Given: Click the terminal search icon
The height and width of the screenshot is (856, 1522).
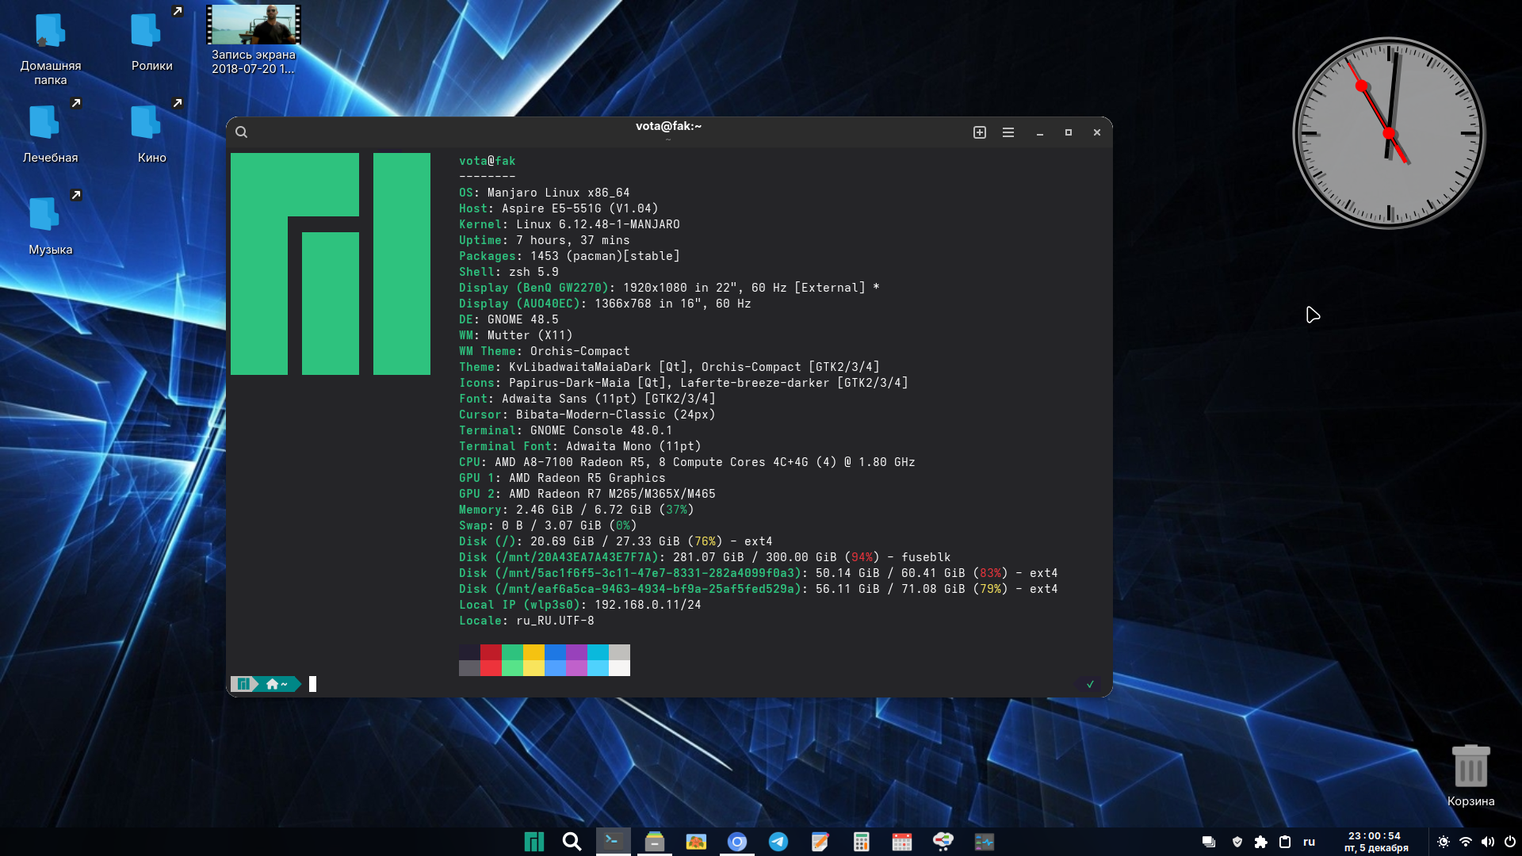Looking at the screenshot, I should click(242, 132).
